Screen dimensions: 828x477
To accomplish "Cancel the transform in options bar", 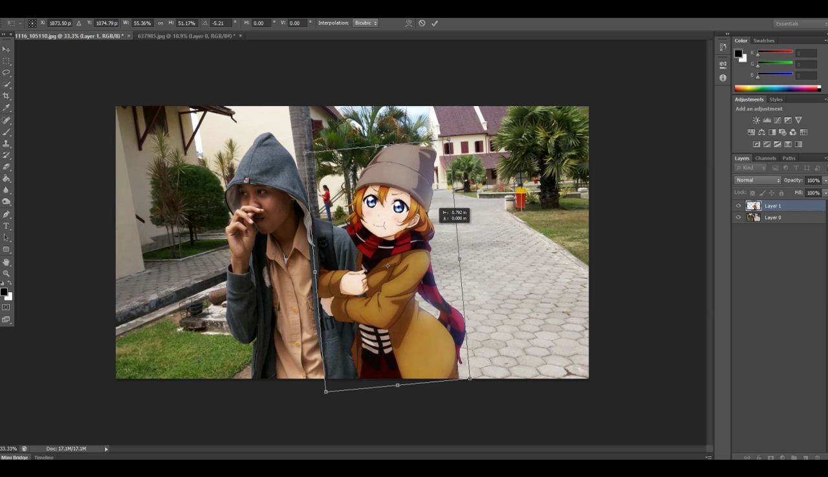I will tap(422, 23).
